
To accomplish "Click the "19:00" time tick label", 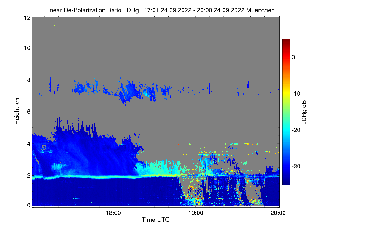I will pyautogui.click(x=196, y=213).
